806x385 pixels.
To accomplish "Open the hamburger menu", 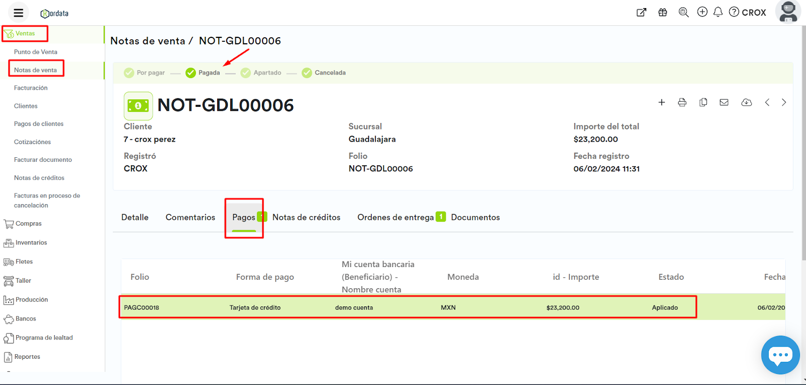I will [x=19, y=13].
